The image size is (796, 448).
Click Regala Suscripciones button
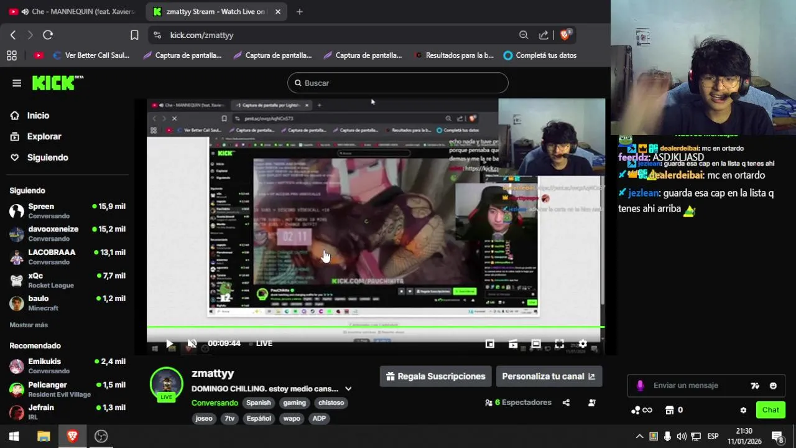tap(435, 376)
